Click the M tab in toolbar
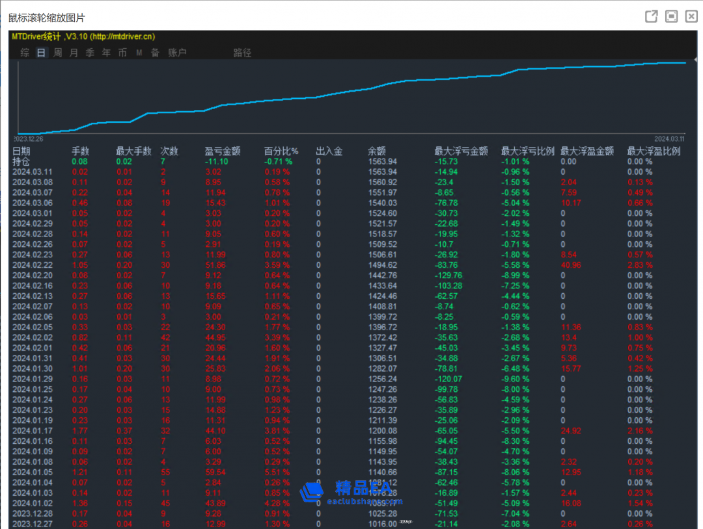The image size is (703, 529). coord(139,53)
